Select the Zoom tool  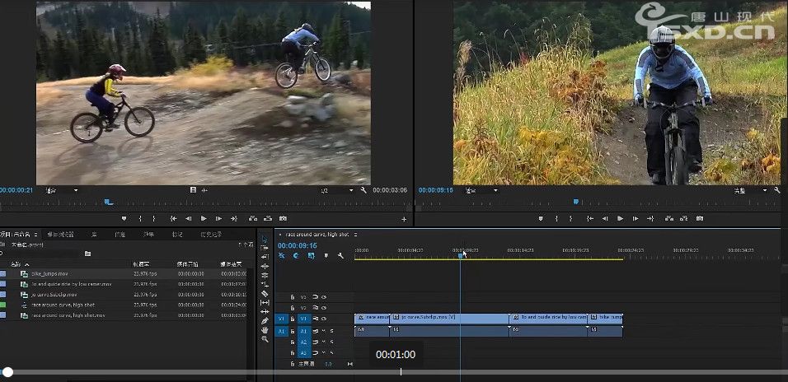(265, 339)
